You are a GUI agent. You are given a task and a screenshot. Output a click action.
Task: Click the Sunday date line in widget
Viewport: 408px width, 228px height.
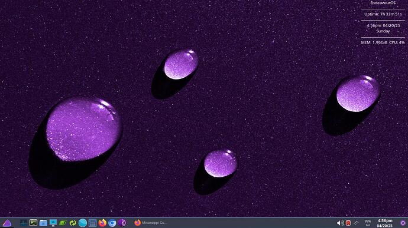coord(383,31)
